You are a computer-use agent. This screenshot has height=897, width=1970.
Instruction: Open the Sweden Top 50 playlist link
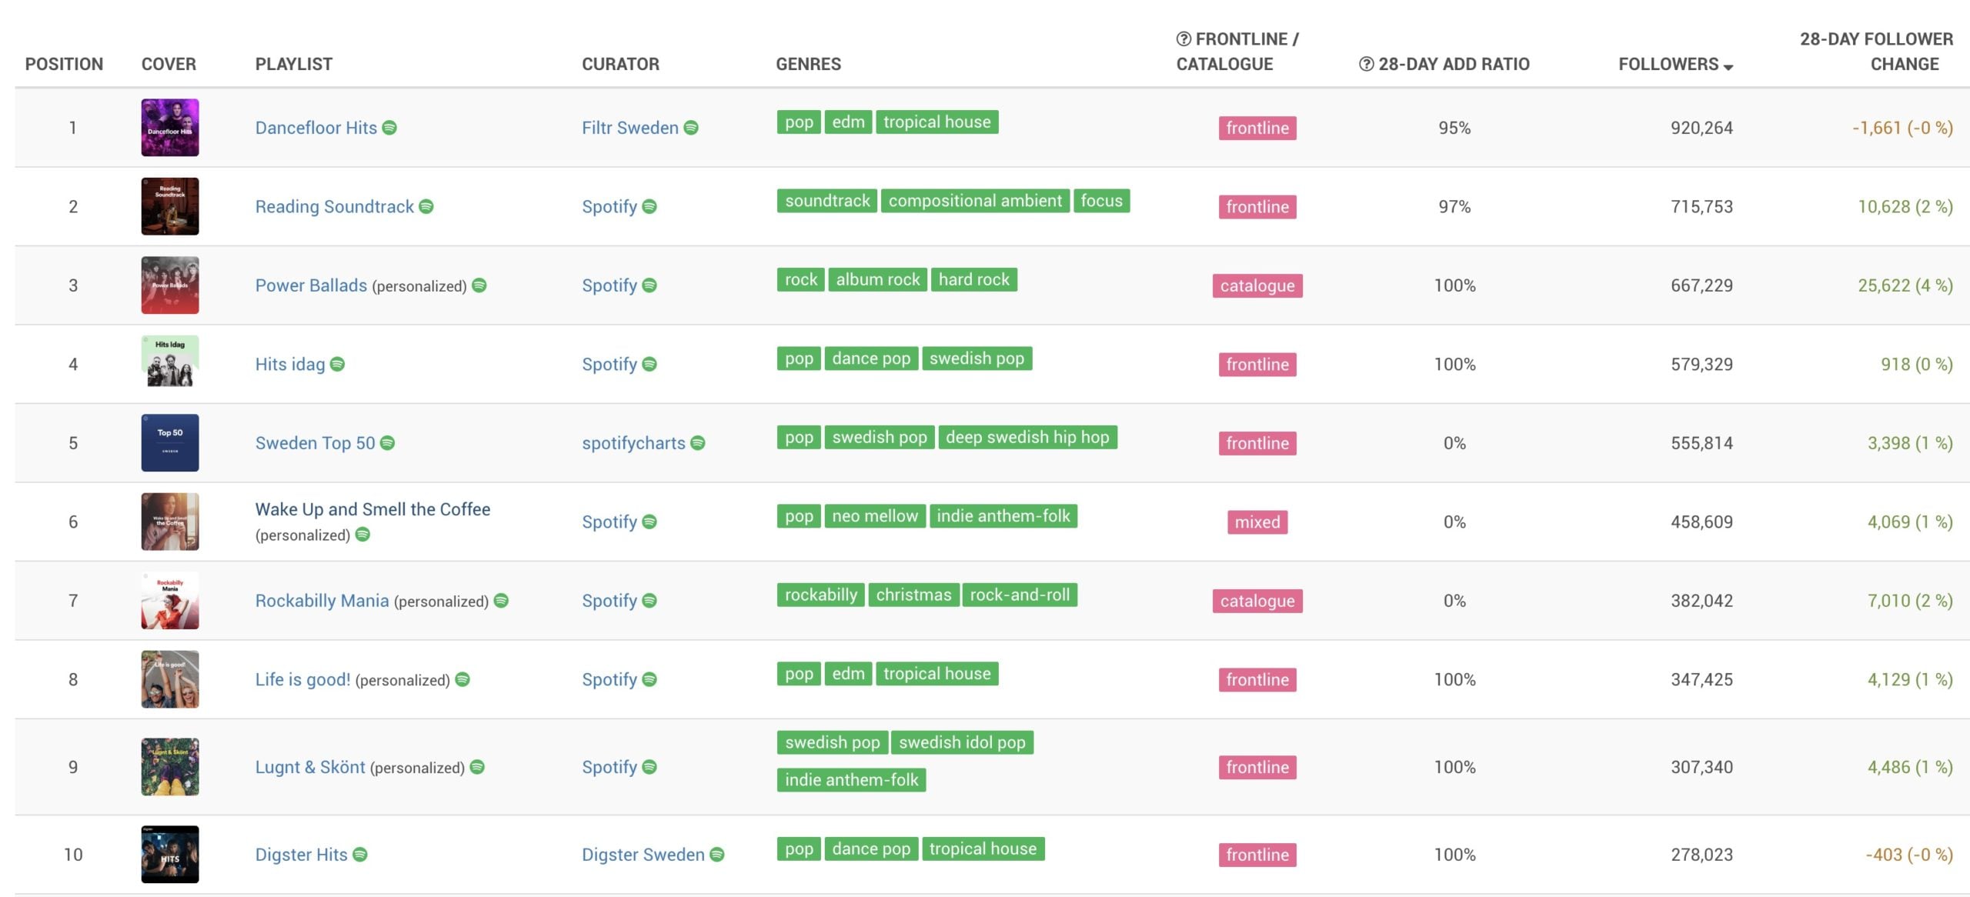coord(315,443)
